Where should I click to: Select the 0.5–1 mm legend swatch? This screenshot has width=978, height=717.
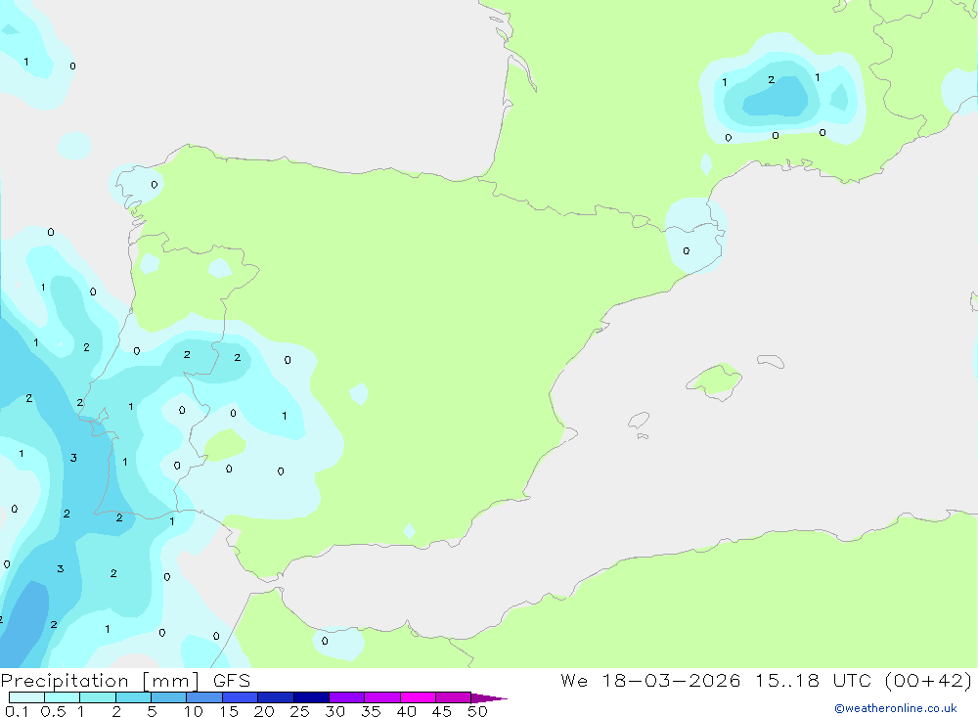(x=62, y=697)
